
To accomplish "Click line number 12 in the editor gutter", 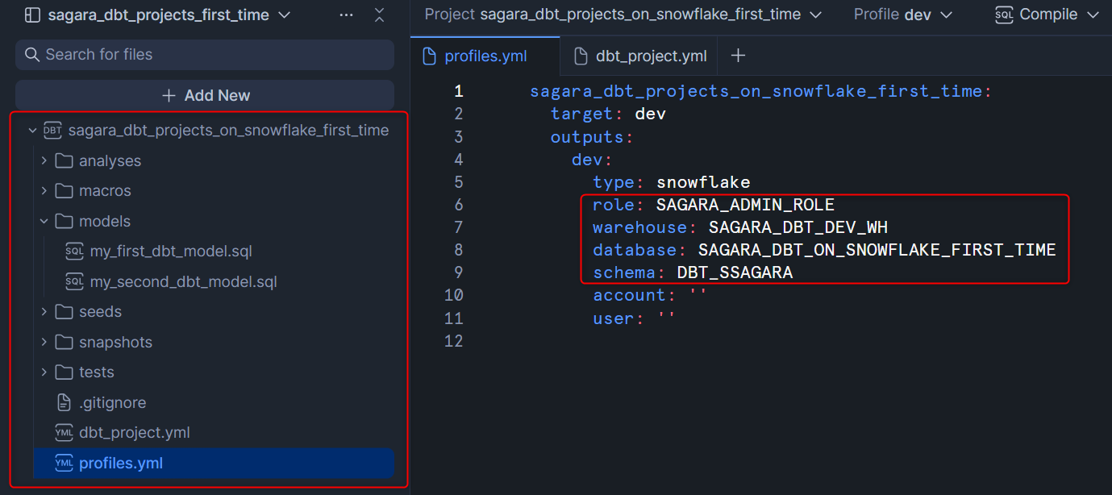I will pos(454,341).
